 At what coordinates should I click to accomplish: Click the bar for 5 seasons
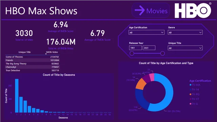(x=34, y=110)
